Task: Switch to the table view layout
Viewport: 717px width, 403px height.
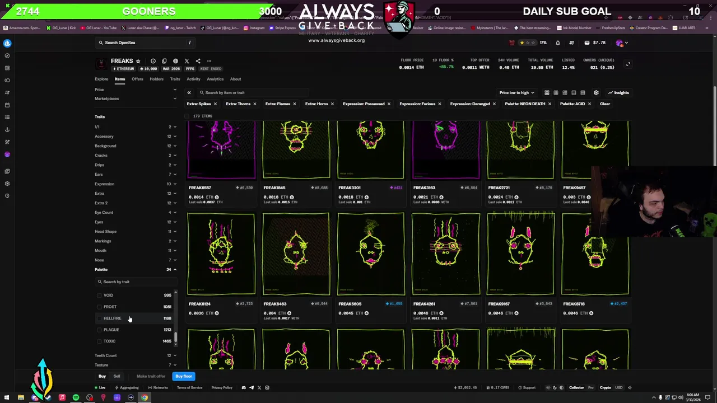Action: pyautogui.click(x=583, y=92)
